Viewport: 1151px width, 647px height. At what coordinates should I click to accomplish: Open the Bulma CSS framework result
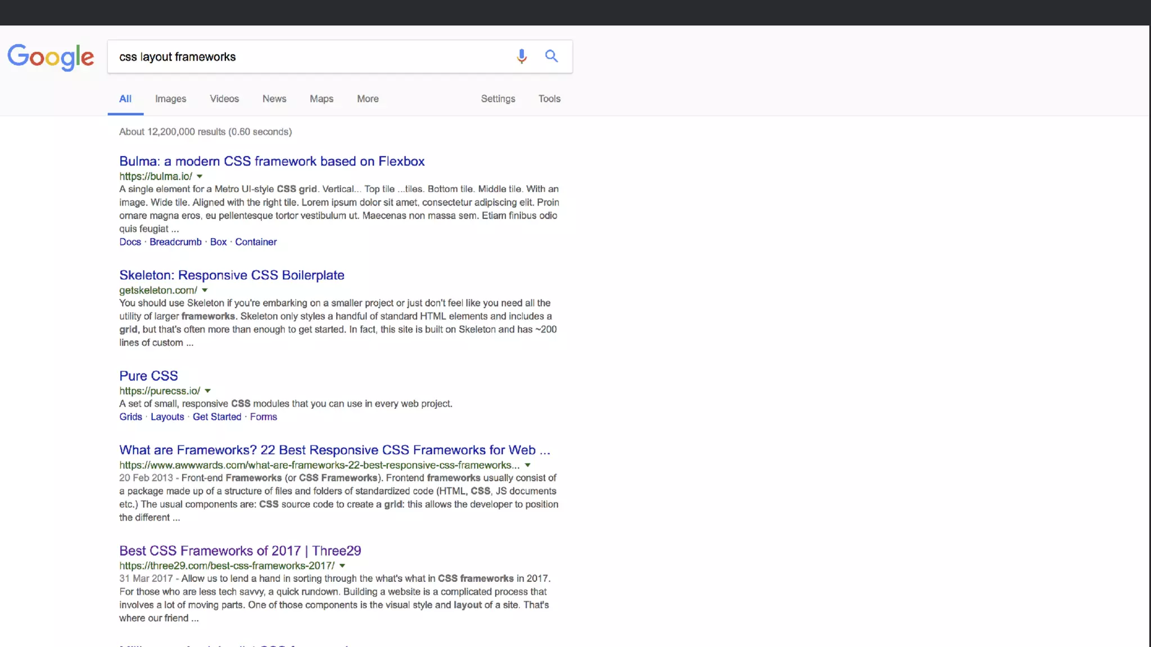pos(271,161)
